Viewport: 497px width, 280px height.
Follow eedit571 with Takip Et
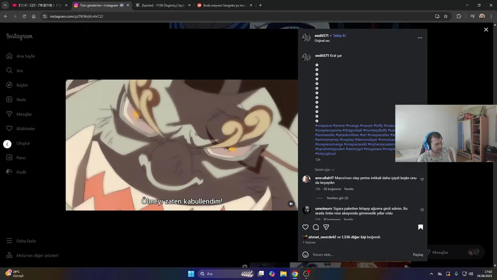pyautogui.click(x=339, y=35)
